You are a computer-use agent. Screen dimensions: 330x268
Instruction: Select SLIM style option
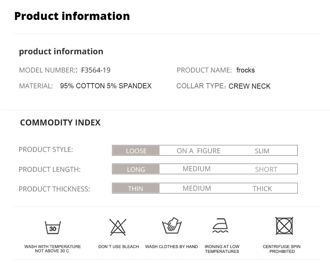tap(262, 151)
